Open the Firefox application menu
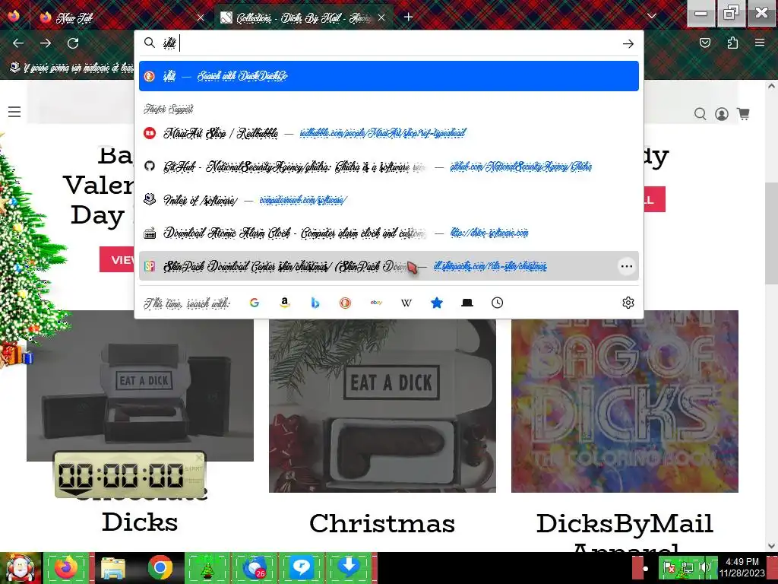 point(760,43)
